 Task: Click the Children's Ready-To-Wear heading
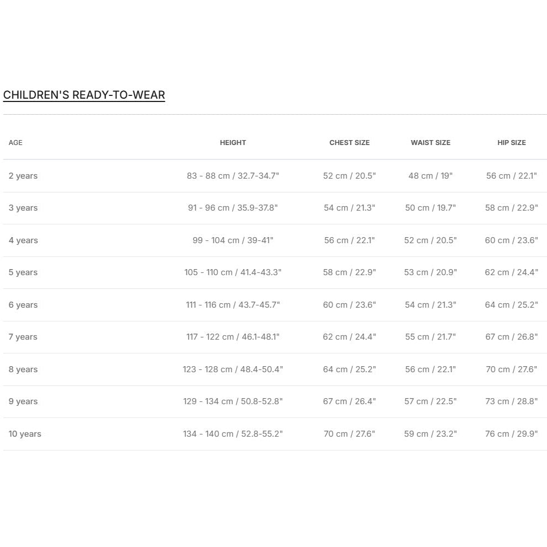(84, 95)
